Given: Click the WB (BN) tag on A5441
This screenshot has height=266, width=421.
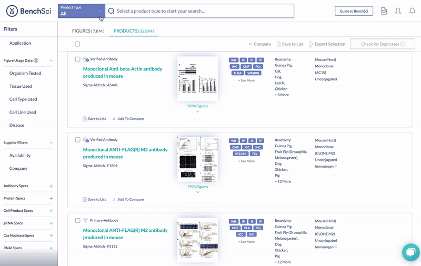Looking at the screenshot, I should pyautogui.click(x=253, y=73).
